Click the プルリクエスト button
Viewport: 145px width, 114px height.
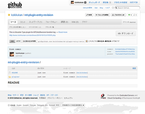(x=118, y=15)
